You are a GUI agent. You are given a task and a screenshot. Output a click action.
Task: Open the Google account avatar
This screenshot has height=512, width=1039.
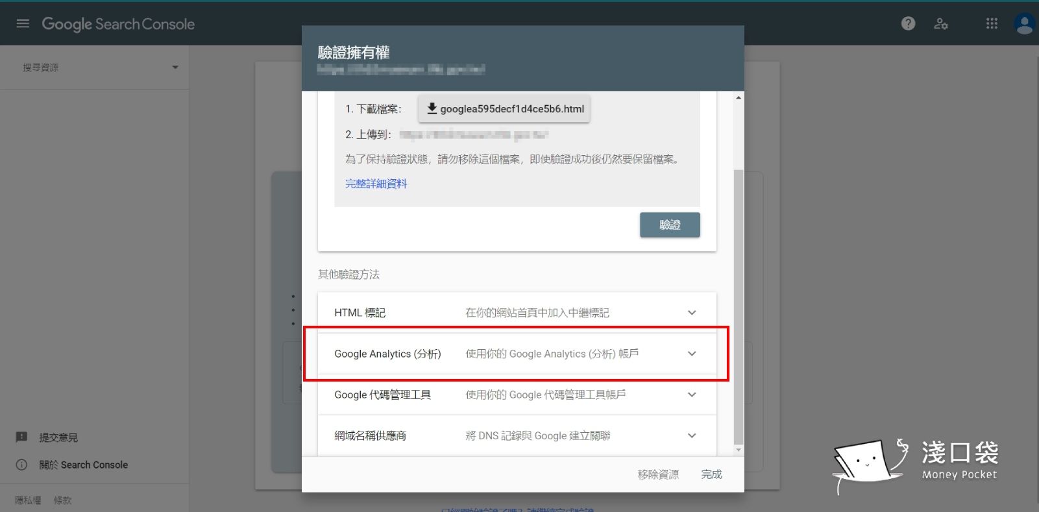(1024, 23)
